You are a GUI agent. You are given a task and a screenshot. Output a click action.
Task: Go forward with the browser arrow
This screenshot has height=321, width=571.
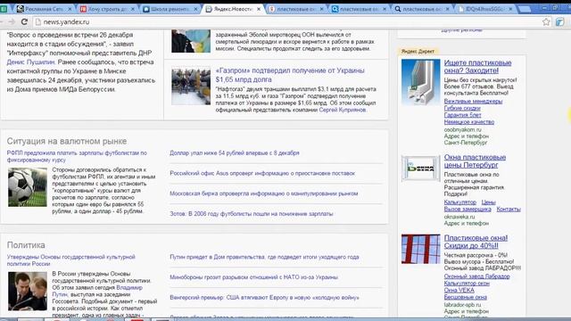[12, 21]
